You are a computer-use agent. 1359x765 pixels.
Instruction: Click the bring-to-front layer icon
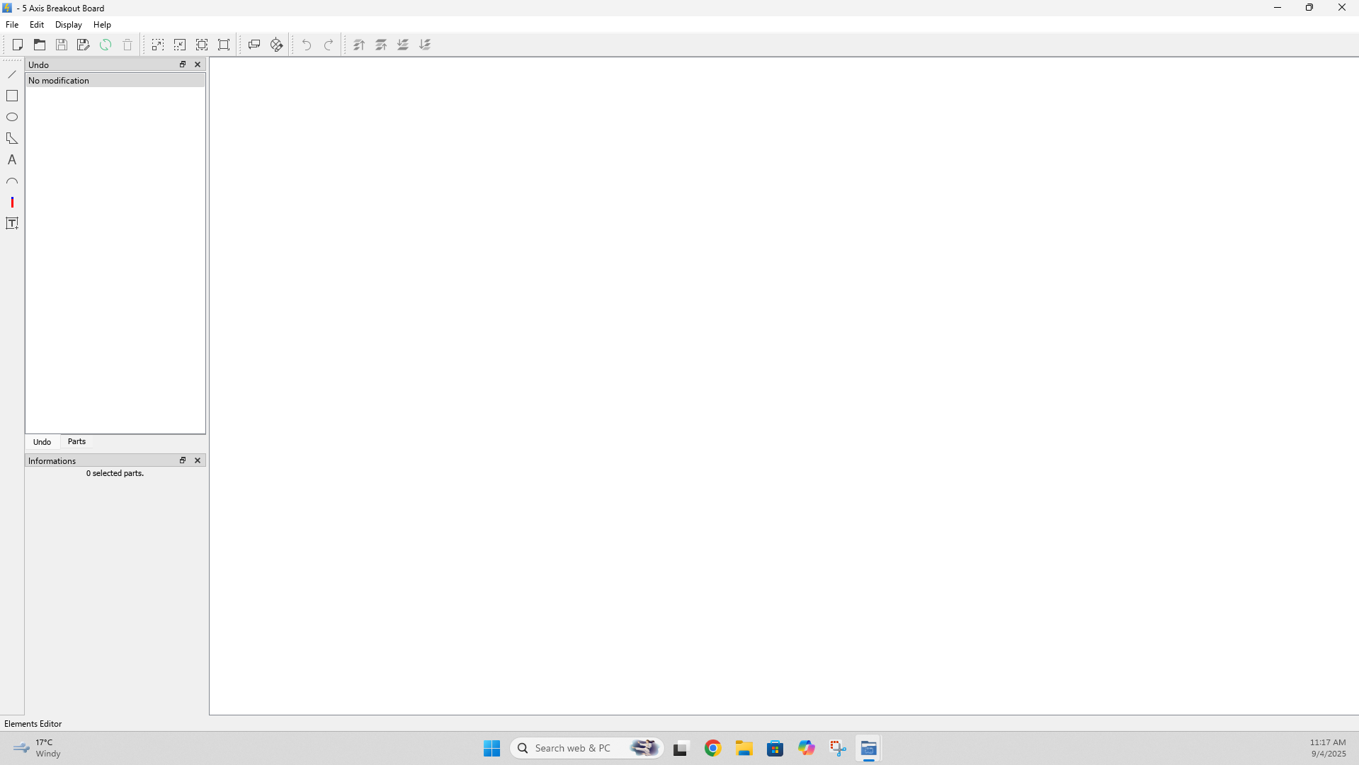[x=359, y=45]
